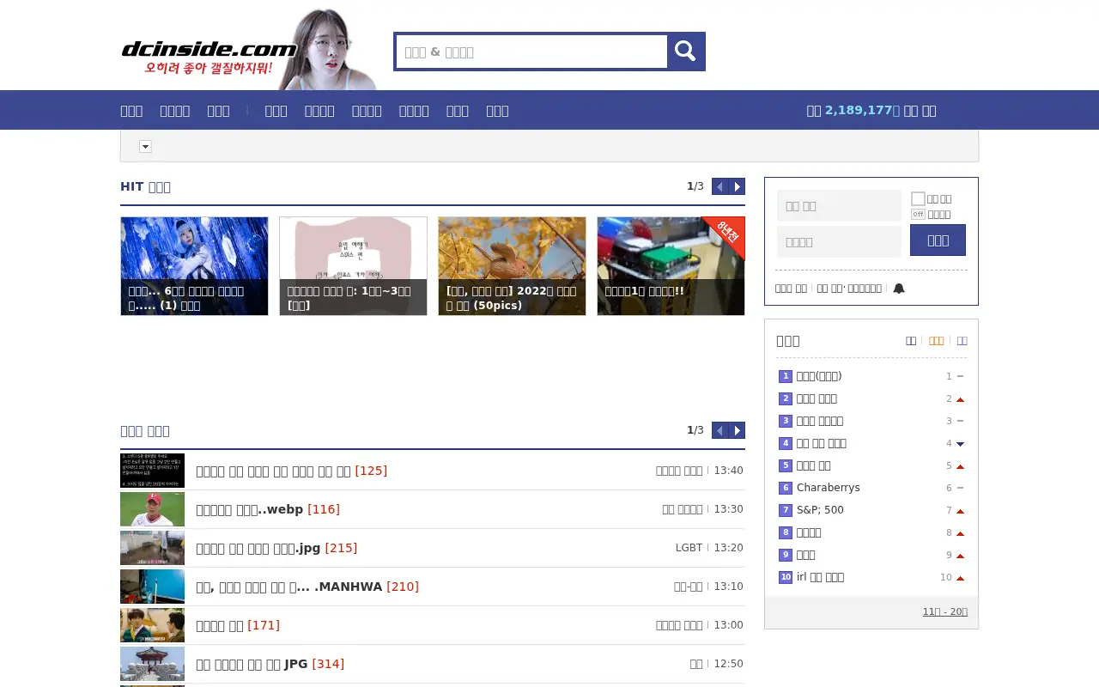This screenshot has width=1099, height=687.
Task: Open the pink map HIT thumbnail
Action: pyautogui.click(x=353, y=266)
